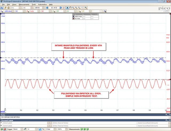The image size is (171, 131).
Task: Click the undo zoom icon
Action: point(82,8)
